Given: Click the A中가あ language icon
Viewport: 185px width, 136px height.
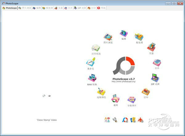Looking at the screenshot, I should [x=107, y=120].
